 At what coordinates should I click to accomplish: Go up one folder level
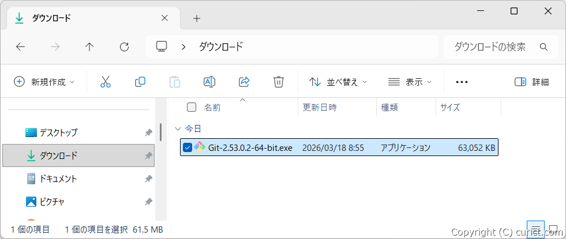click(89, 47)
